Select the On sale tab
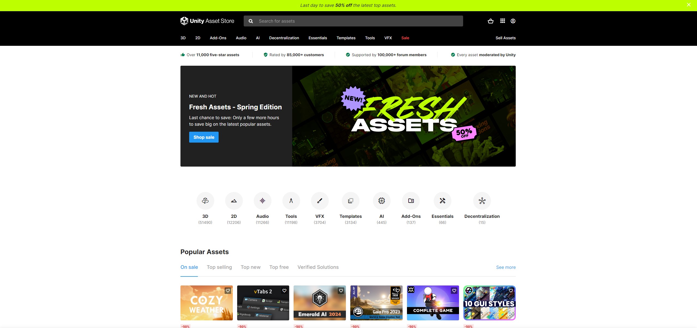 pyautogui.click(x=189, y=267)
